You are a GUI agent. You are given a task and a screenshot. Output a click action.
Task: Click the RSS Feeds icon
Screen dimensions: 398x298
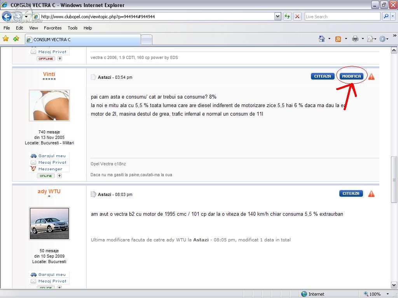click(x=338, y=39)
